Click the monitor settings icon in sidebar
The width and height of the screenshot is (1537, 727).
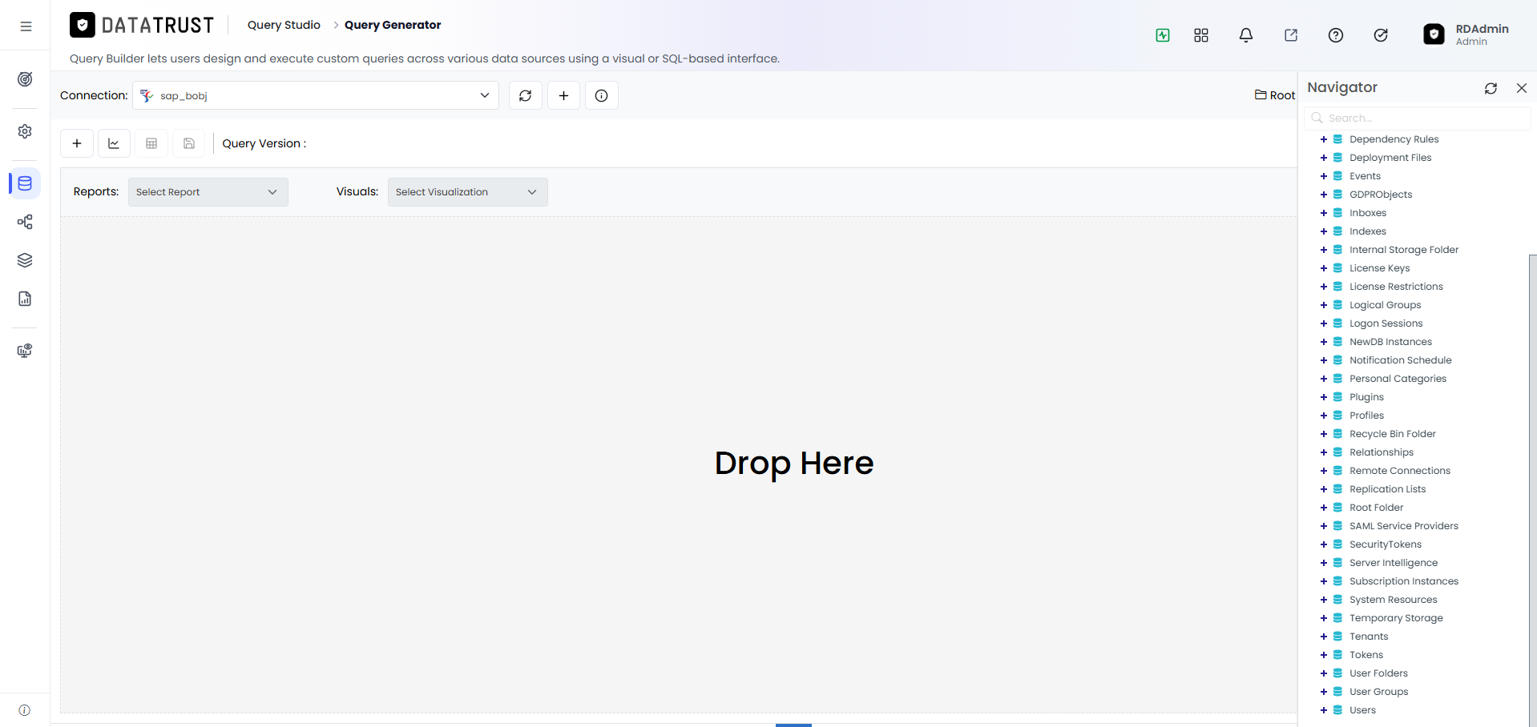coord(25,351)
